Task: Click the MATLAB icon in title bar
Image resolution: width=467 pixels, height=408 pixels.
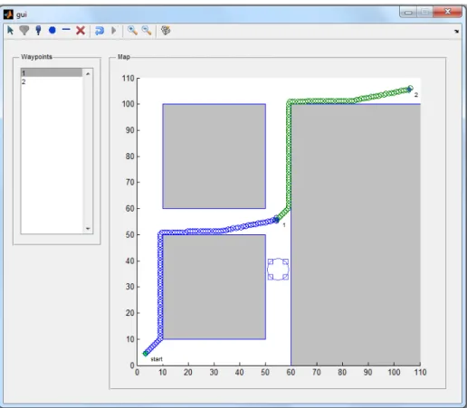Action: coord(8,14)
